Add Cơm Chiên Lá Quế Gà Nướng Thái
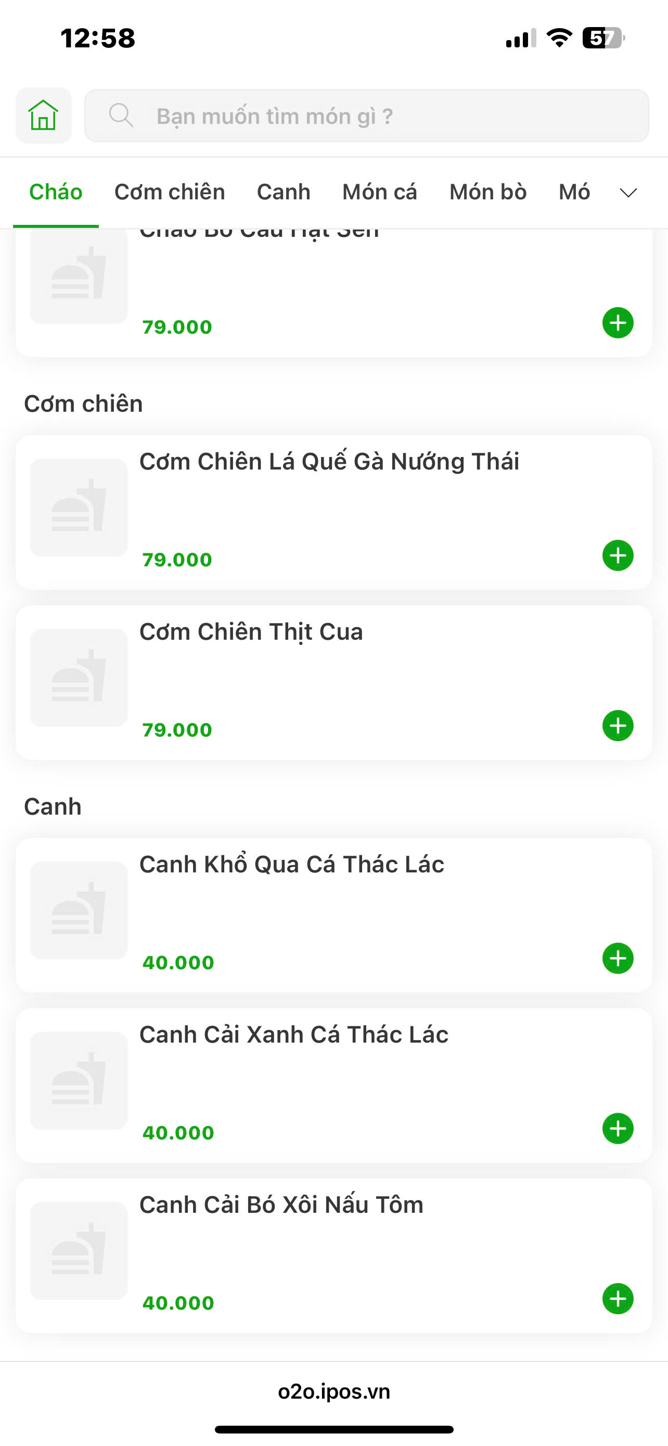This screenshot has height=1446, width=668. pyautogui.click(x=618, y=556)
